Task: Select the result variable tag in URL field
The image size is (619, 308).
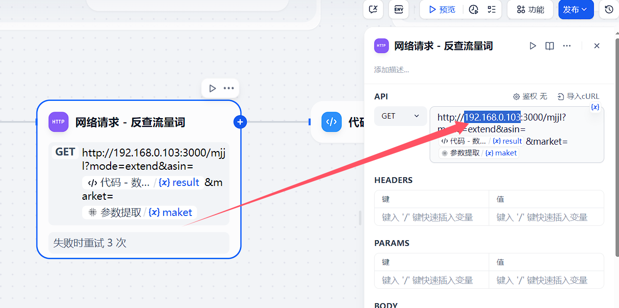Action: coord(481,141)
